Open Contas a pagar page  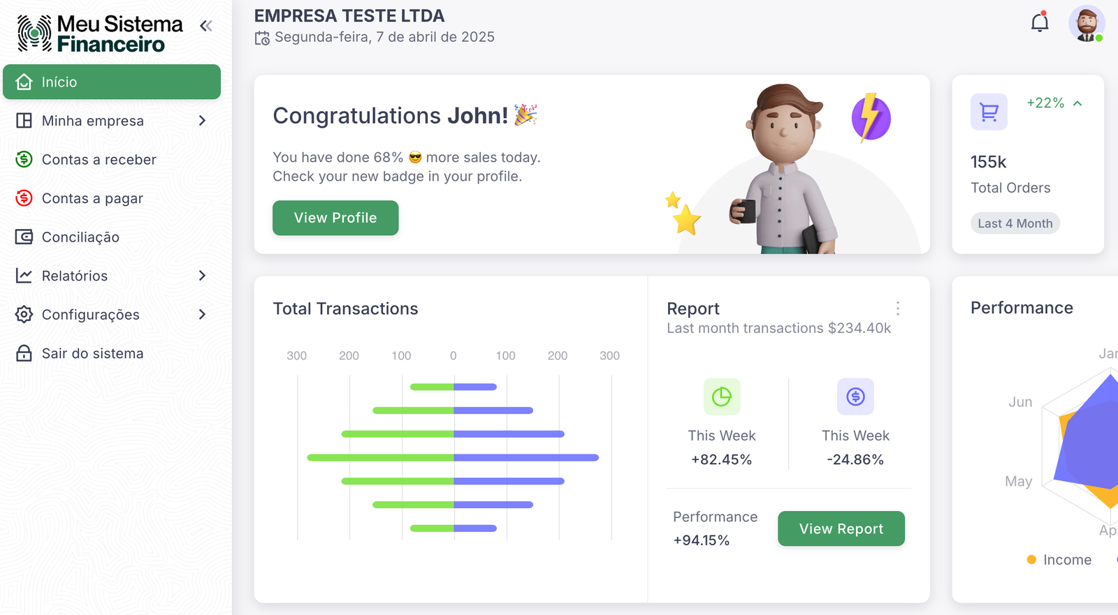click(x=92, y=199)
